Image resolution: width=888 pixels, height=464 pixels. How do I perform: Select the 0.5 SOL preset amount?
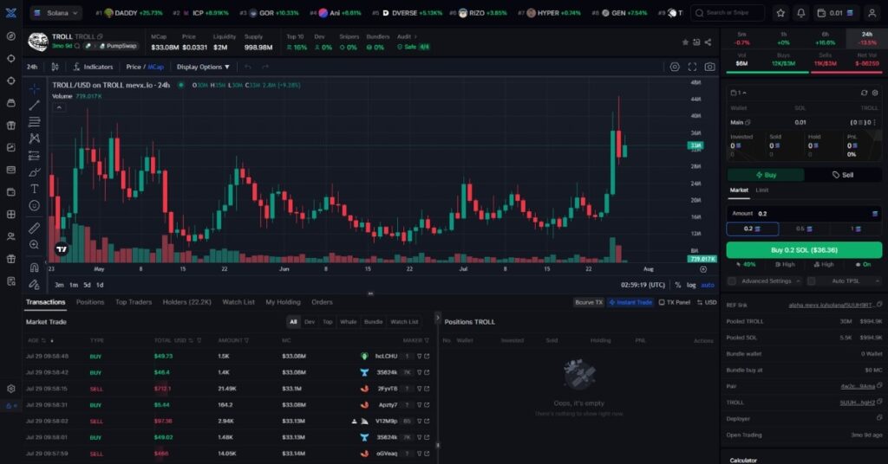[804, 229]
